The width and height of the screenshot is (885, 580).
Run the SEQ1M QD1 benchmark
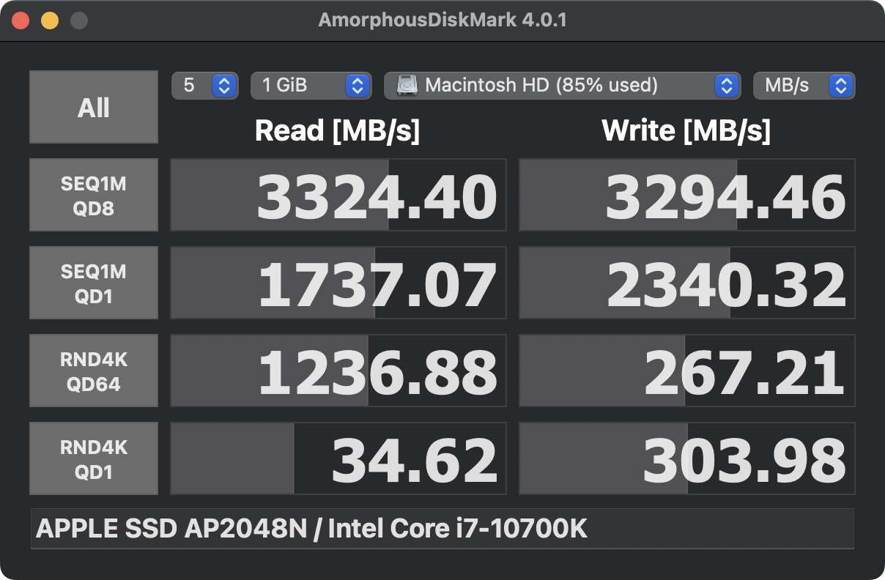[x=94, y=283]
